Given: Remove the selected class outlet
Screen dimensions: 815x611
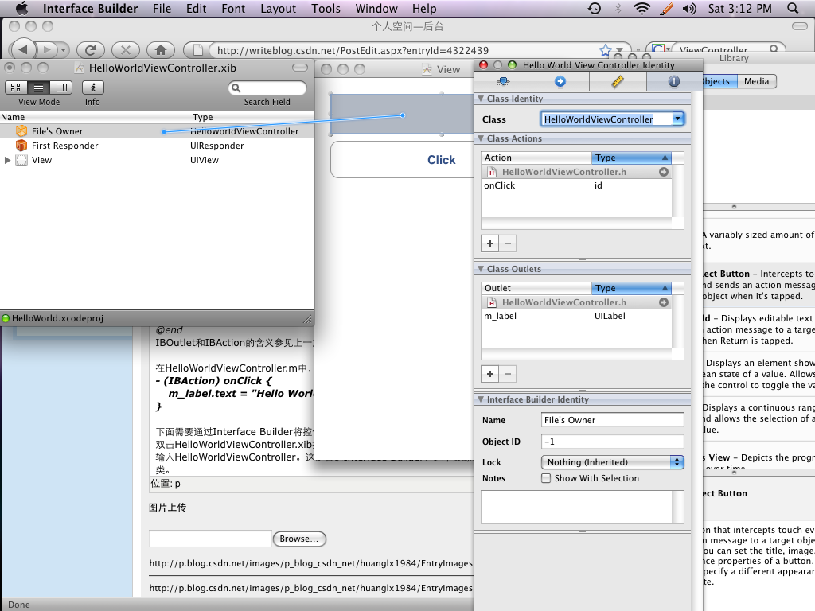Looking at the screenshot, I should (x=508, y=374).
